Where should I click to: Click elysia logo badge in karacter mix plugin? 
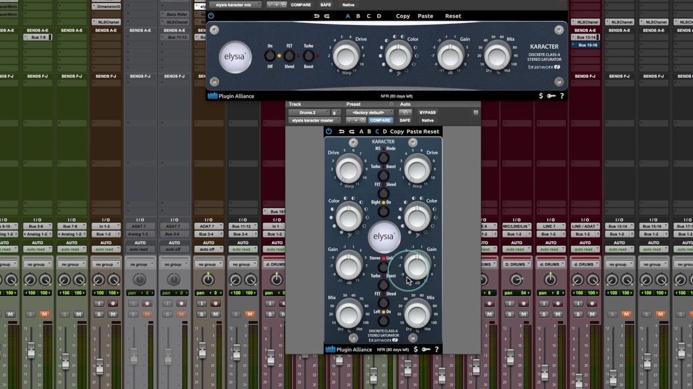click(x=235, y=56)
